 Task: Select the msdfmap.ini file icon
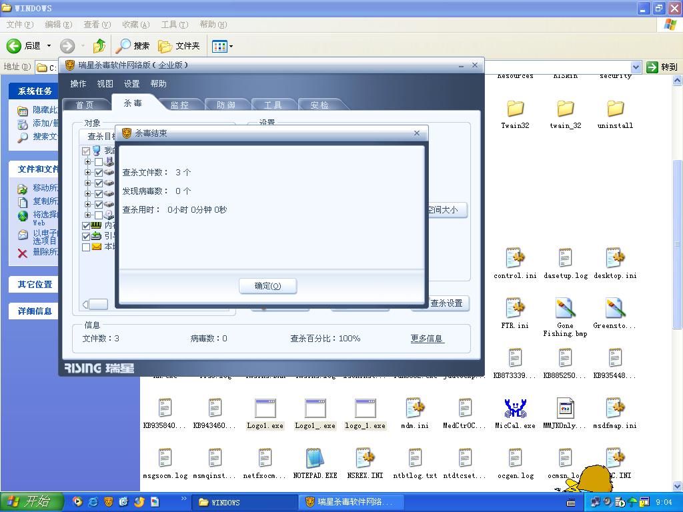(x=615, y=407)
